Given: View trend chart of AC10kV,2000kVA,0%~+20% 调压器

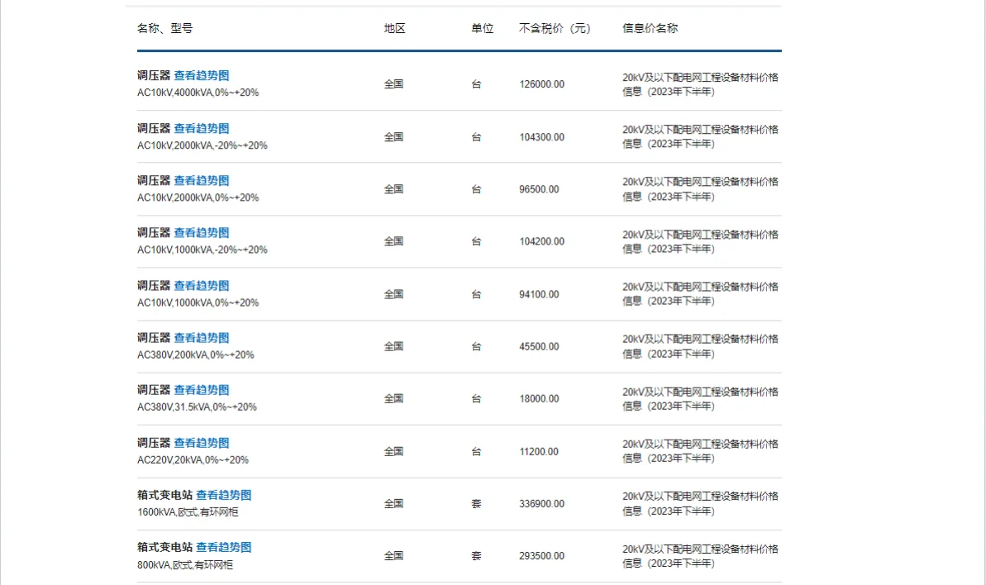Looking at the screenshot, I should [202, 179].
